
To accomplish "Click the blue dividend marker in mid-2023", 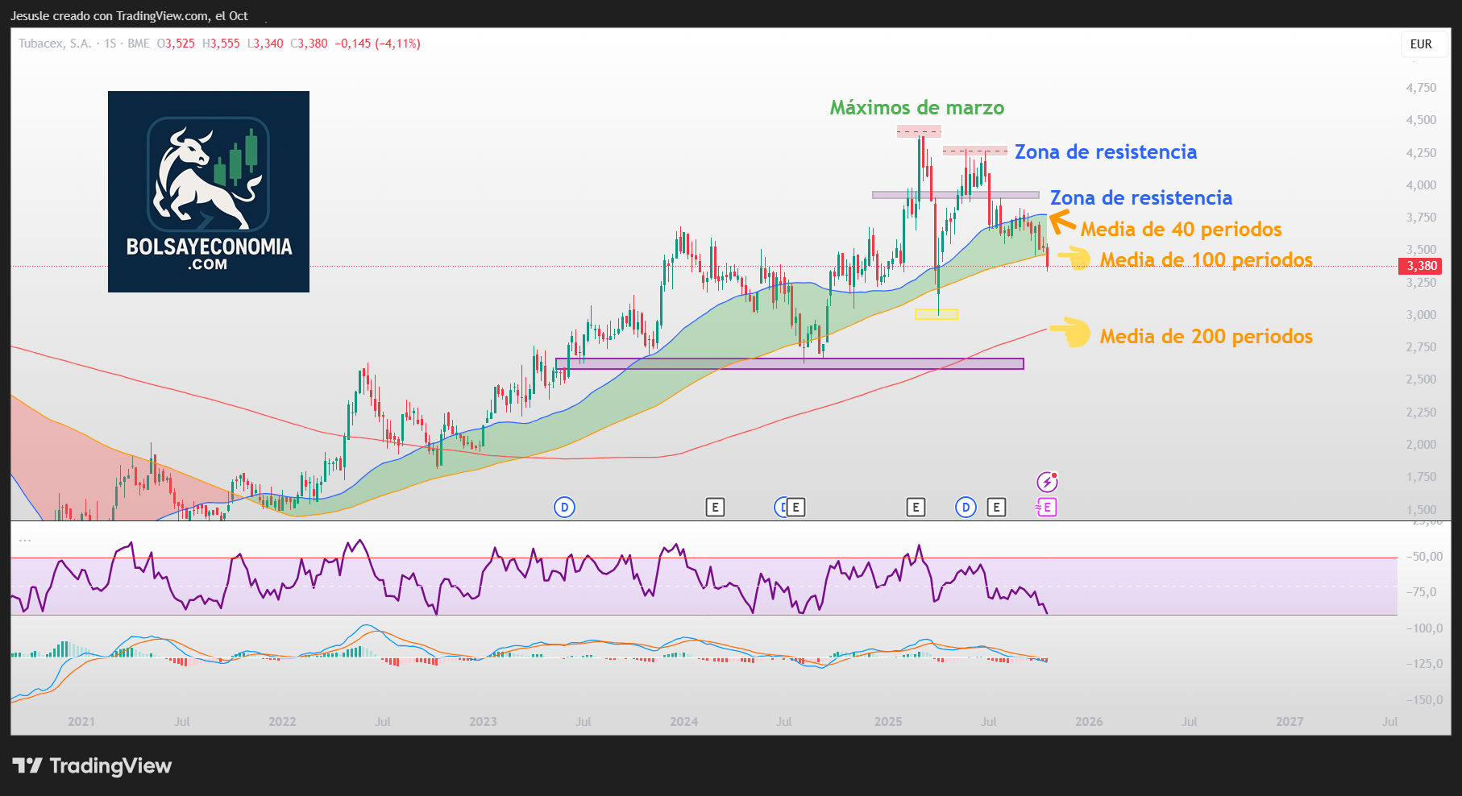I will tap(564, 508).
